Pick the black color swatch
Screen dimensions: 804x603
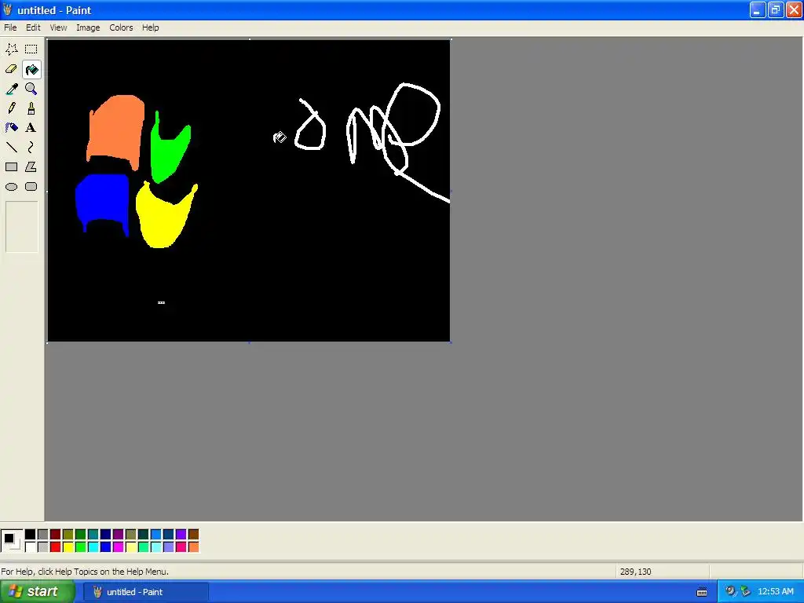31,535
